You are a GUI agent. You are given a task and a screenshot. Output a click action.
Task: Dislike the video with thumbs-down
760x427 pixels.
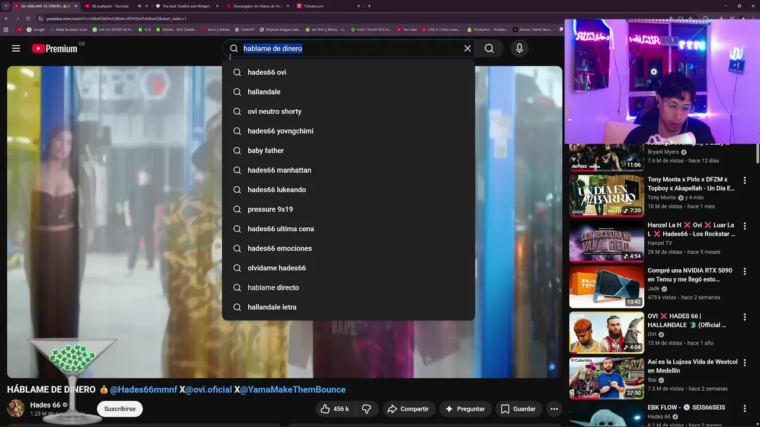(x=367, y=409)
